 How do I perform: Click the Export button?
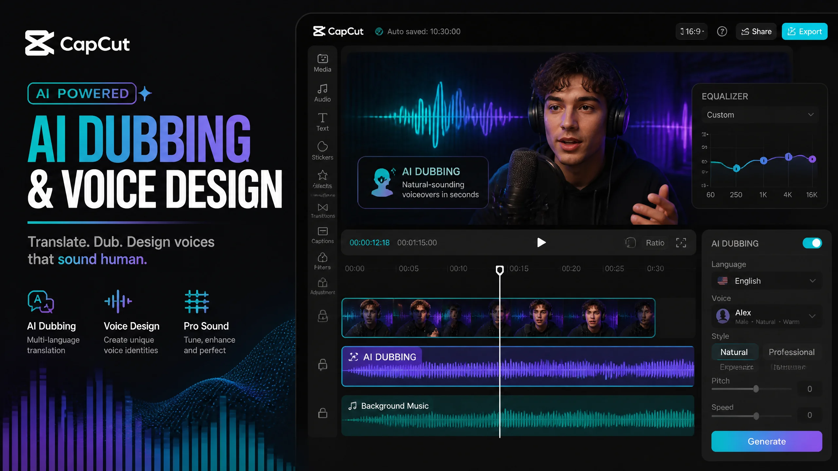(x=805, y=31)
